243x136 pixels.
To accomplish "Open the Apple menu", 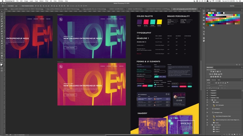I will [x=2, y=1].
